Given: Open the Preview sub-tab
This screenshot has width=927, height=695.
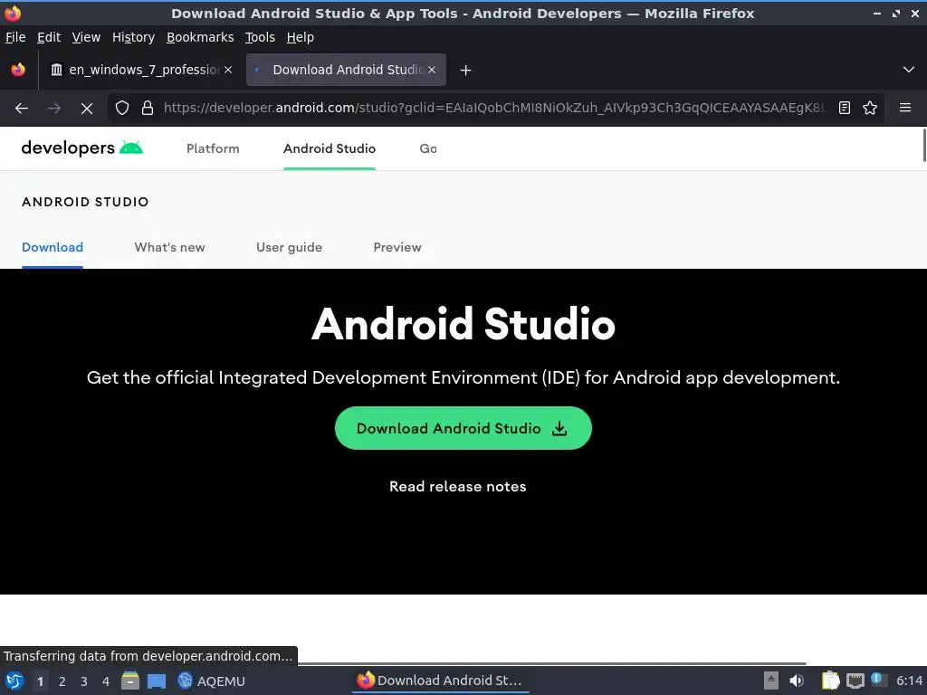Looking at the screenshot, I should [x=397, y=248].
